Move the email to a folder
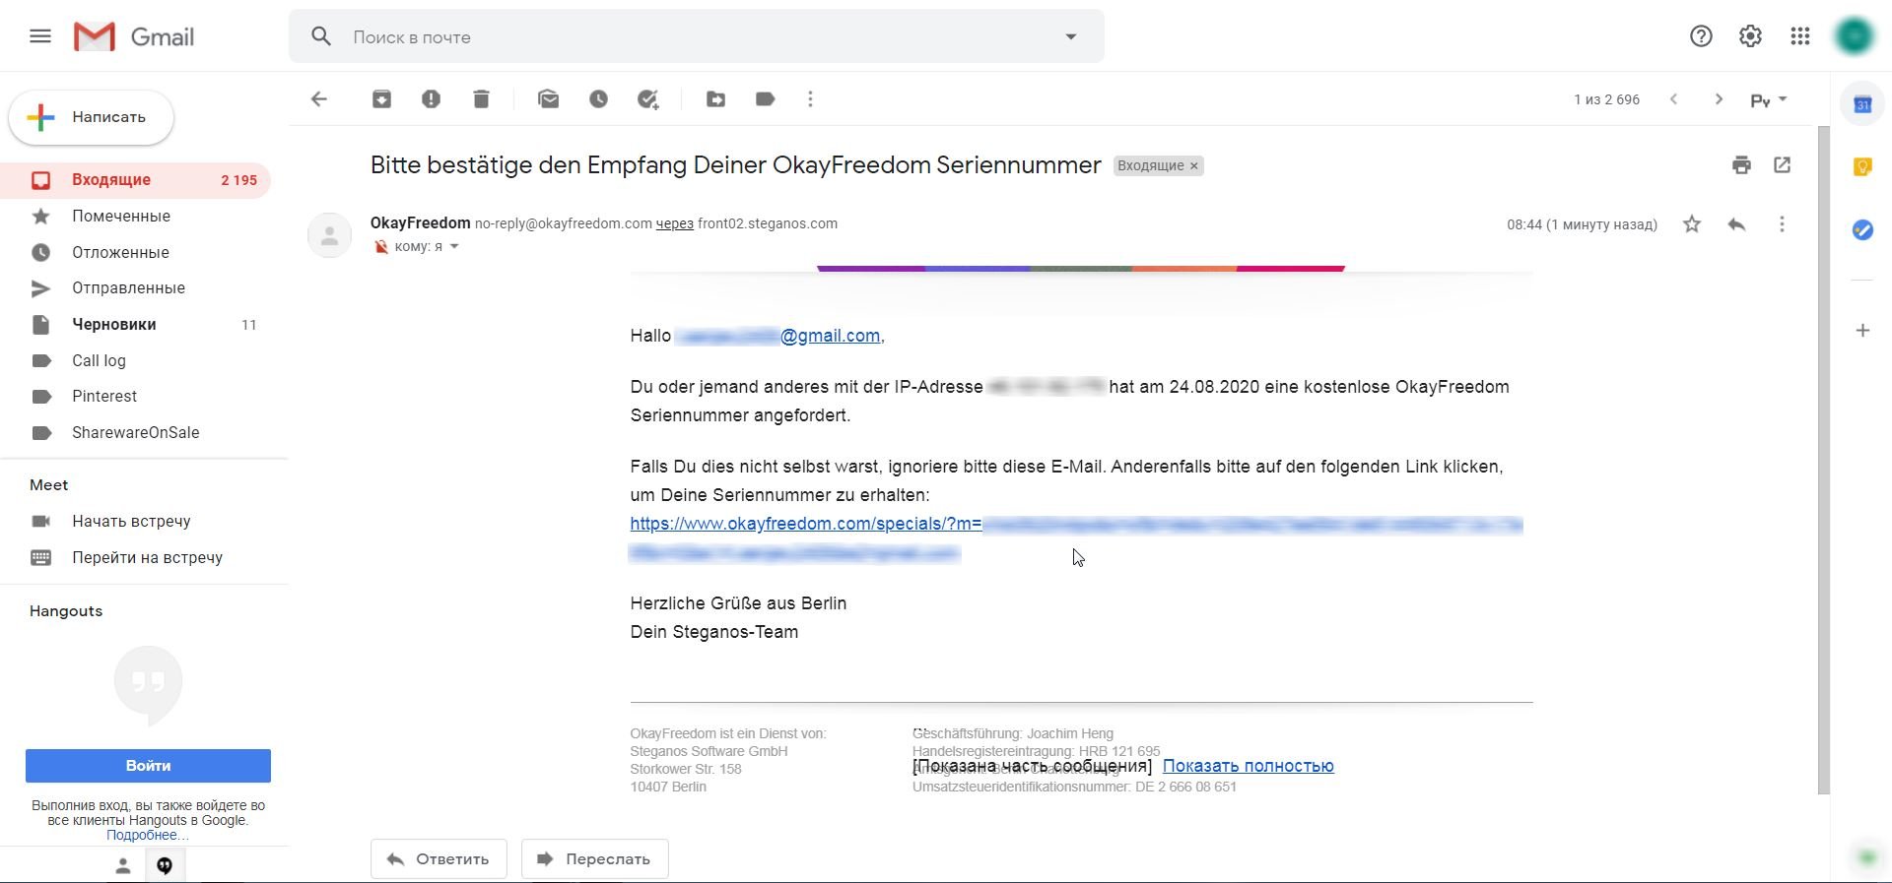 [x=716, y=99]
